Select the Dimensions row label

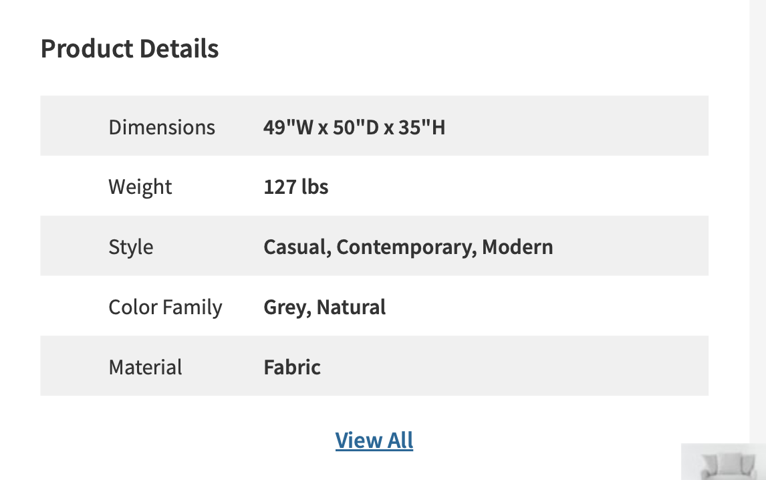(x=162, y=127)
